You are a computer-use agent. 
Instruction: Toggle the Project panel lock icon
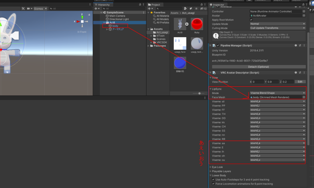(201, 4)
